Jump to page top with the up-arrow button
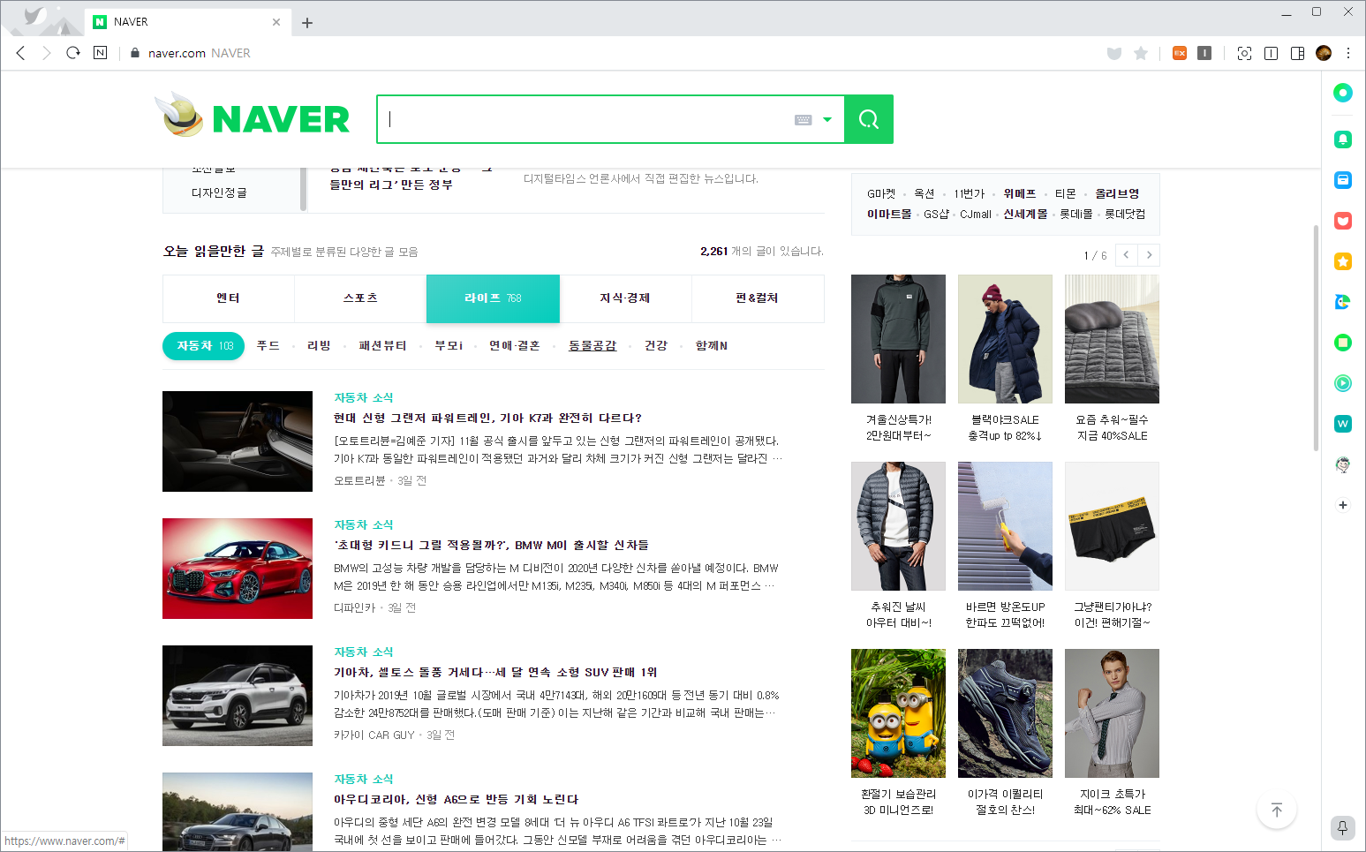Viewport: 1366px width, 852px height. click(1276, 810)
